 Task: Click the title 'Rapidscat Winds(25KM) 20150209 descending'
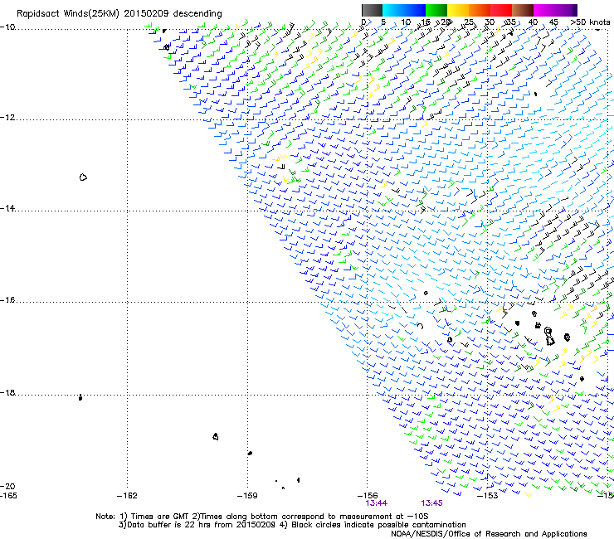tap(119, 14)
